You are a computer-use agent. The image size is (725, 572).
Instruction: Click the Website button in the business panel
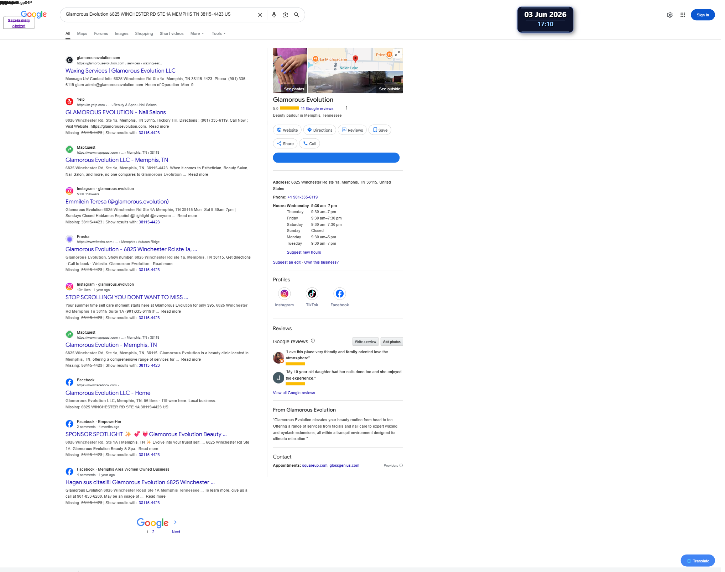tap(287, 130)
